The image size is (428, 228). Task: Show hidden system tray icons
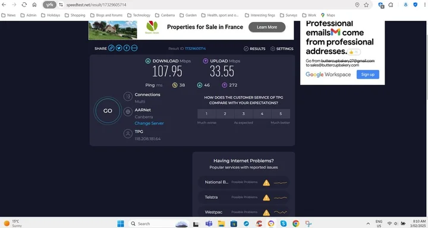tap(368, 224)
